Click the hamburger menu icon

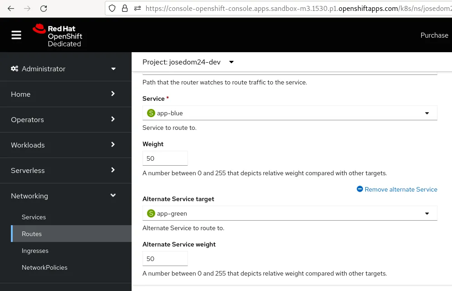[x=16, y=35]
